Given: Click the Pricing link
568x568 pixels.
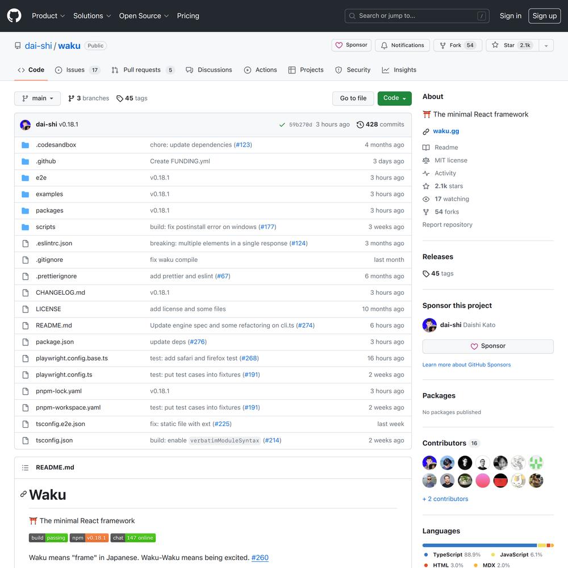Looking at the screenshot, I should click(x=188, y=16).
